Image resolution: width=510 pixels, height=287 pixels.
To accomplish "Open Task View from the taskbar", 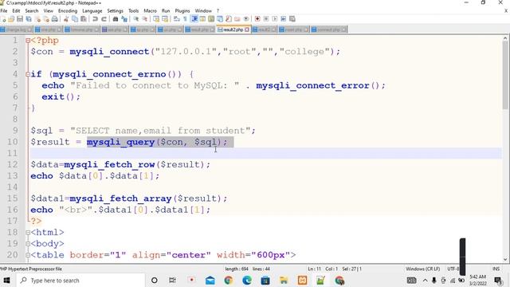I will [172, 281].
